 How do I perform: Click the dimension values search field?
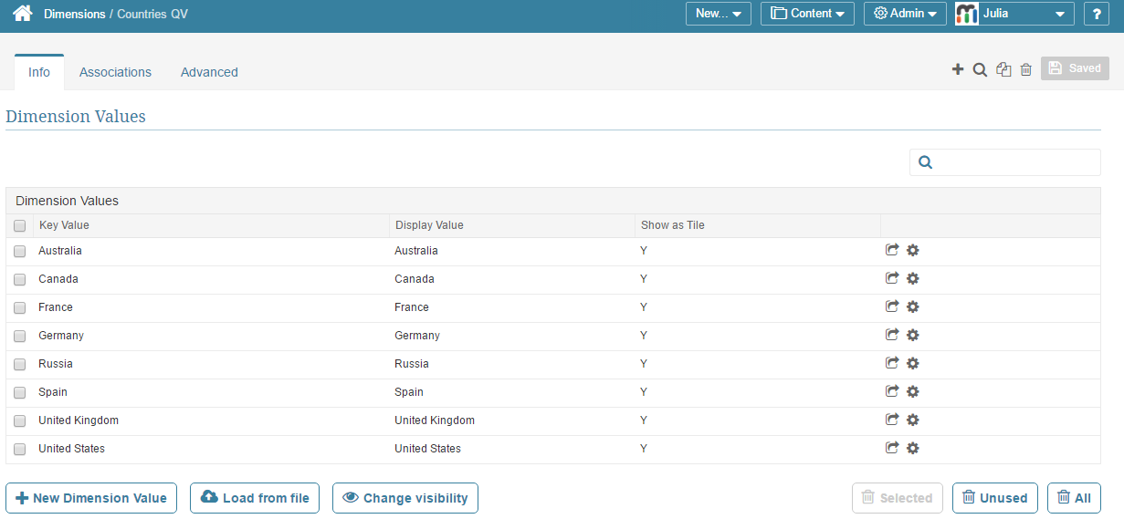click(1015, 162)
